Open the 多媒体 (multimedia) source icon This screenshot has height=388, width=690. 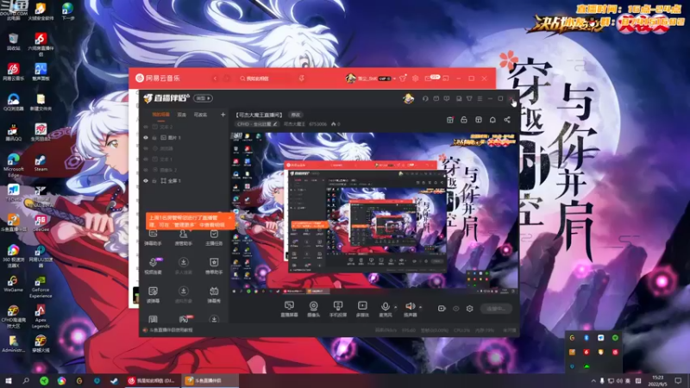coord(362,306)
